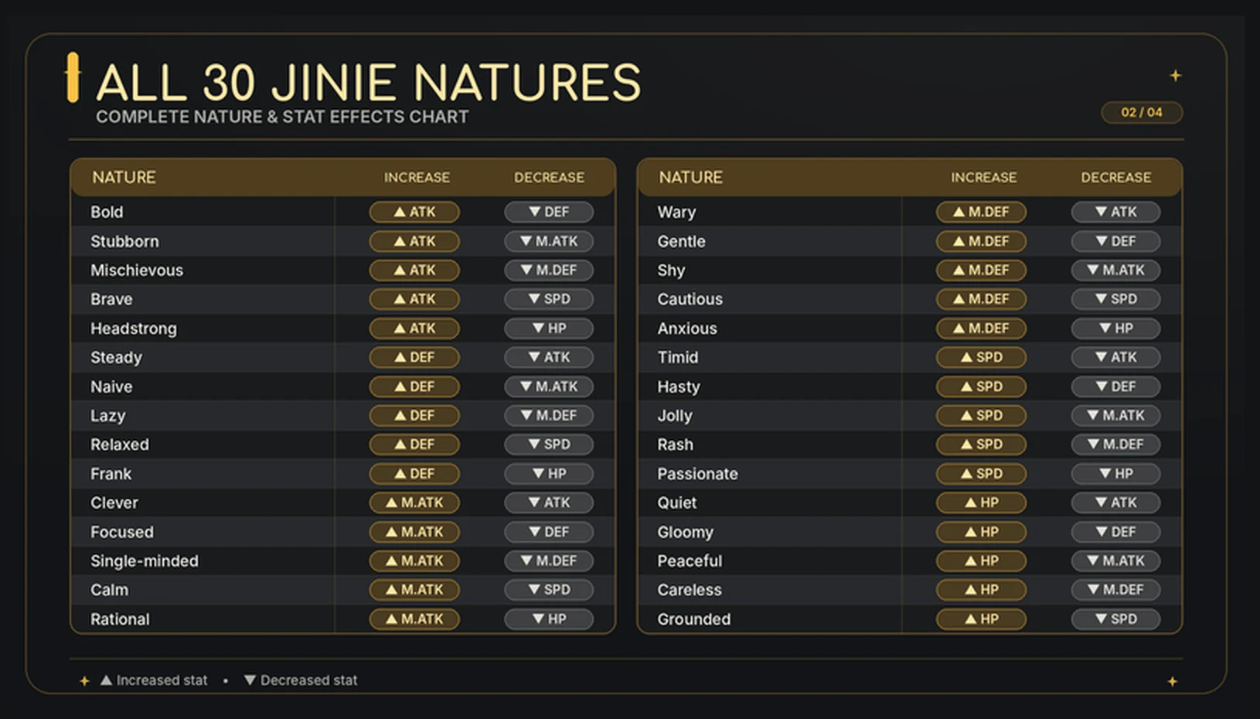Select the Careless nature name

point(690,590)
